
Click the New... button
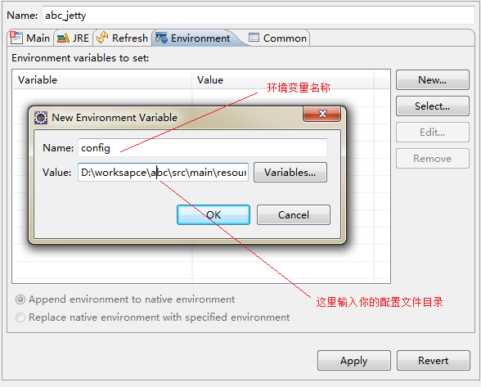pos(433,80)
